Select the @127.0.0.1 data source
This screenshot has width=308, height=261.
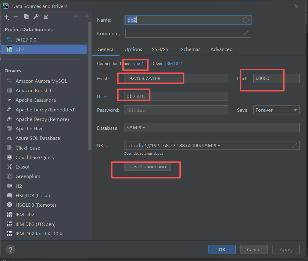coord(28,40)
